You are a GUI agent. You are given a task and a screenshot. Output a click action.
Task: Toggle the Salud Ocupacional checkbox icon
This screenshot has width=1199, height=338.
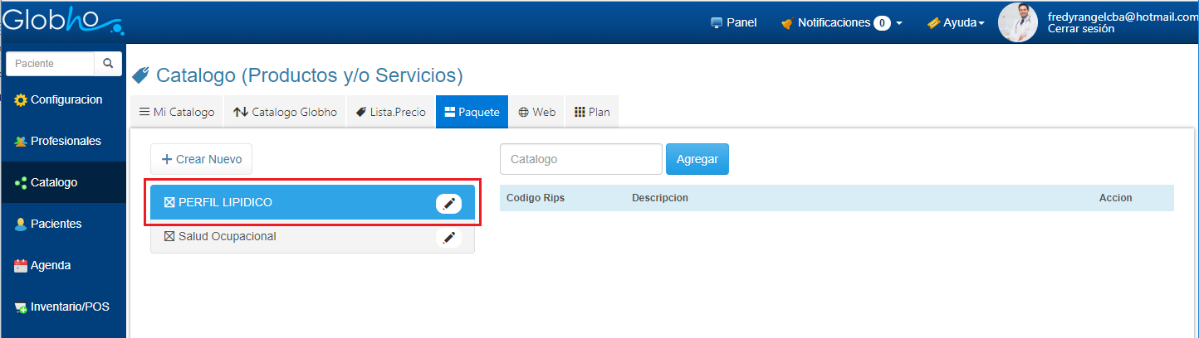click(x=169, y=237)
